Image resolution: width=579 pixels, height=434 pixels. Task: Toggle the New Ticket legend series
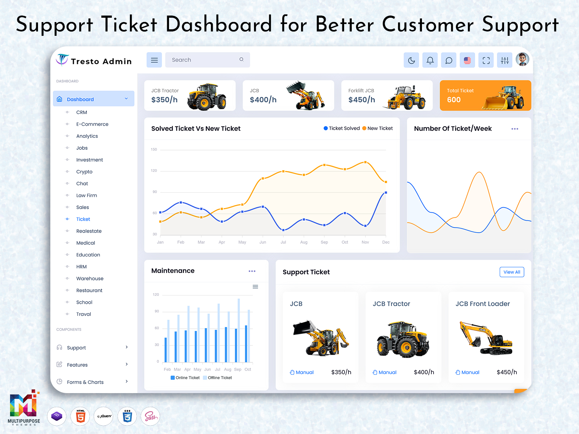coord(377,128)
